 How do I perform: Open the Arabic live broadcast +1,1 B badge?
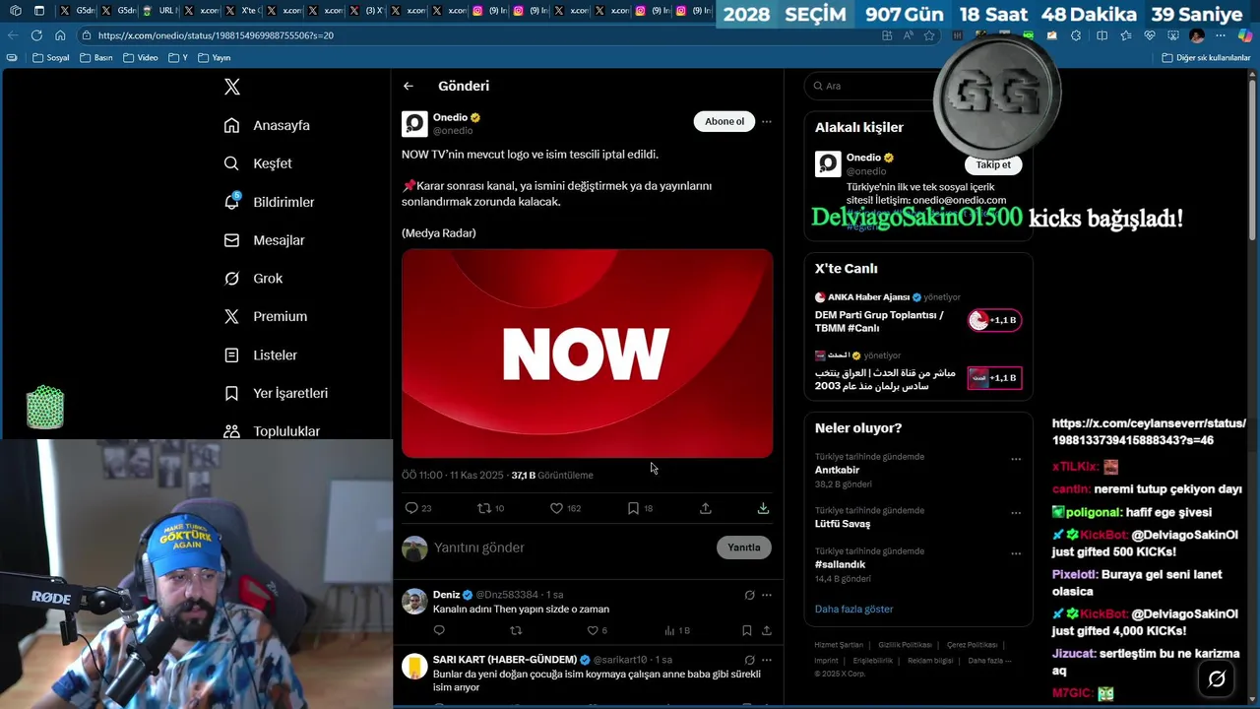(x=994, y=378)
